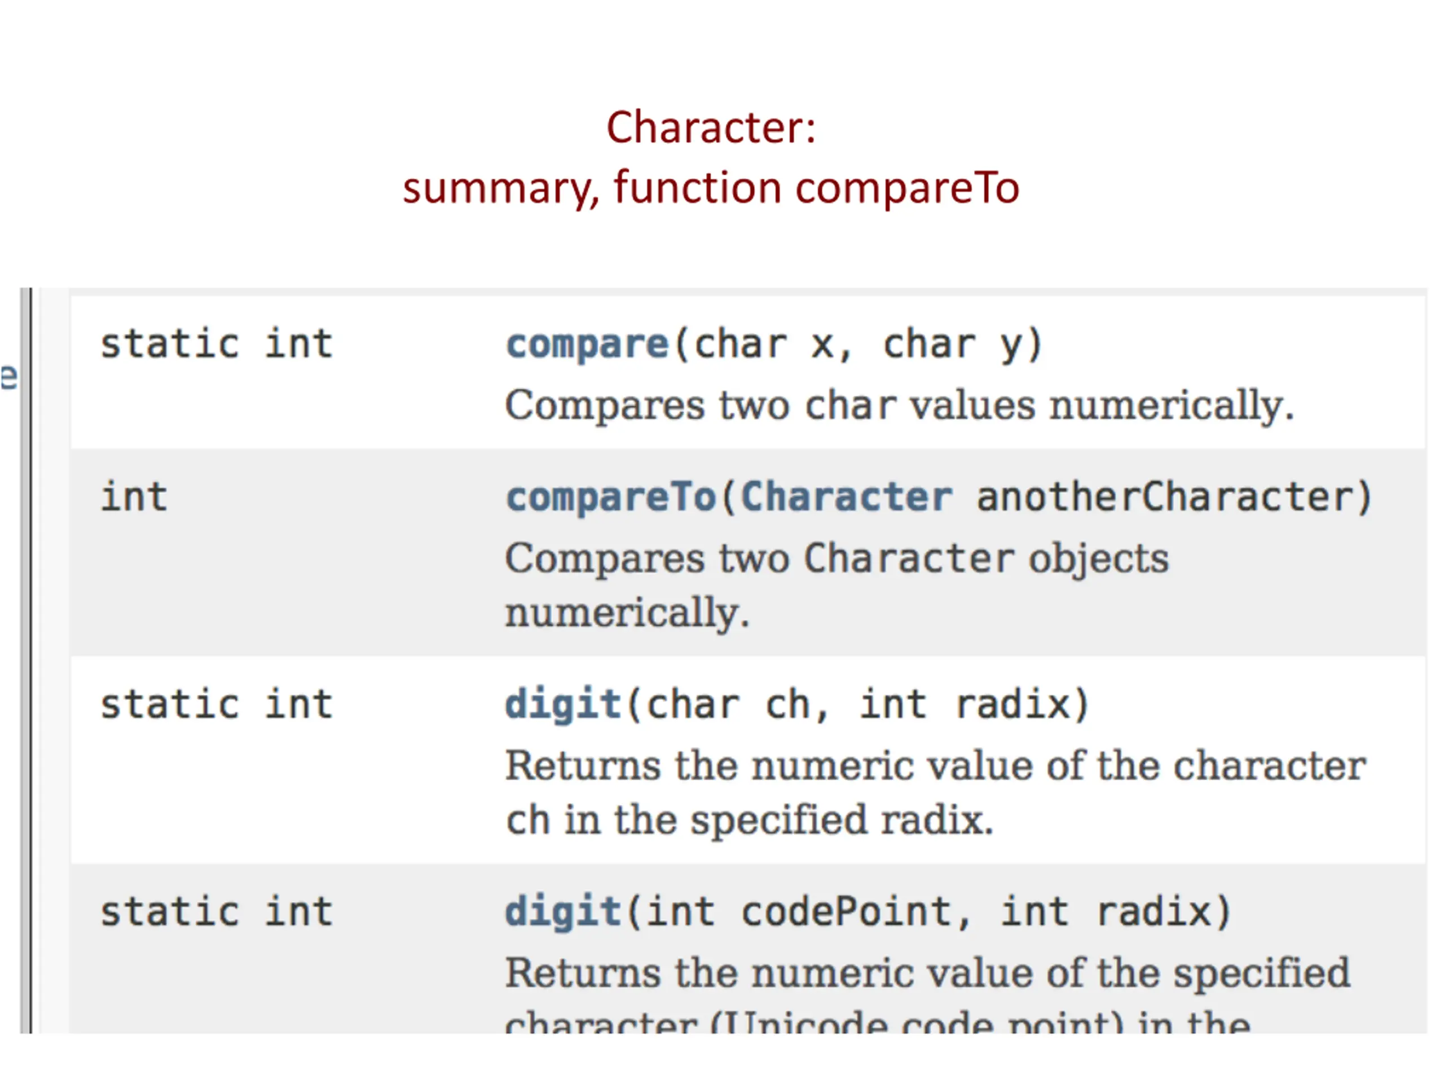Follow the Character type link in compareTo
Image resolution: width=1444 pixels, height=1083 pixels.
[847, 497]
